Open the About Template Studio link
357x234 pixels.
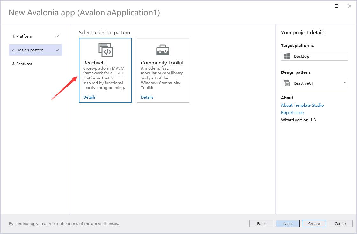click(x=302, y=105)
